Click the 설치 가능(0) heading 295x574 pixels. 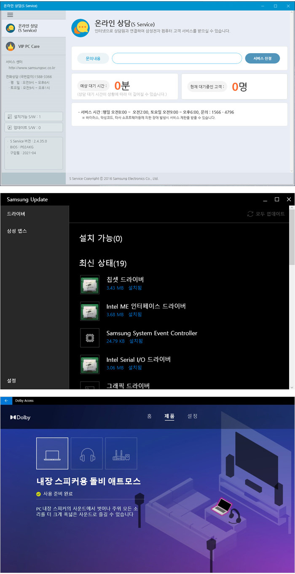pos(101,239)
